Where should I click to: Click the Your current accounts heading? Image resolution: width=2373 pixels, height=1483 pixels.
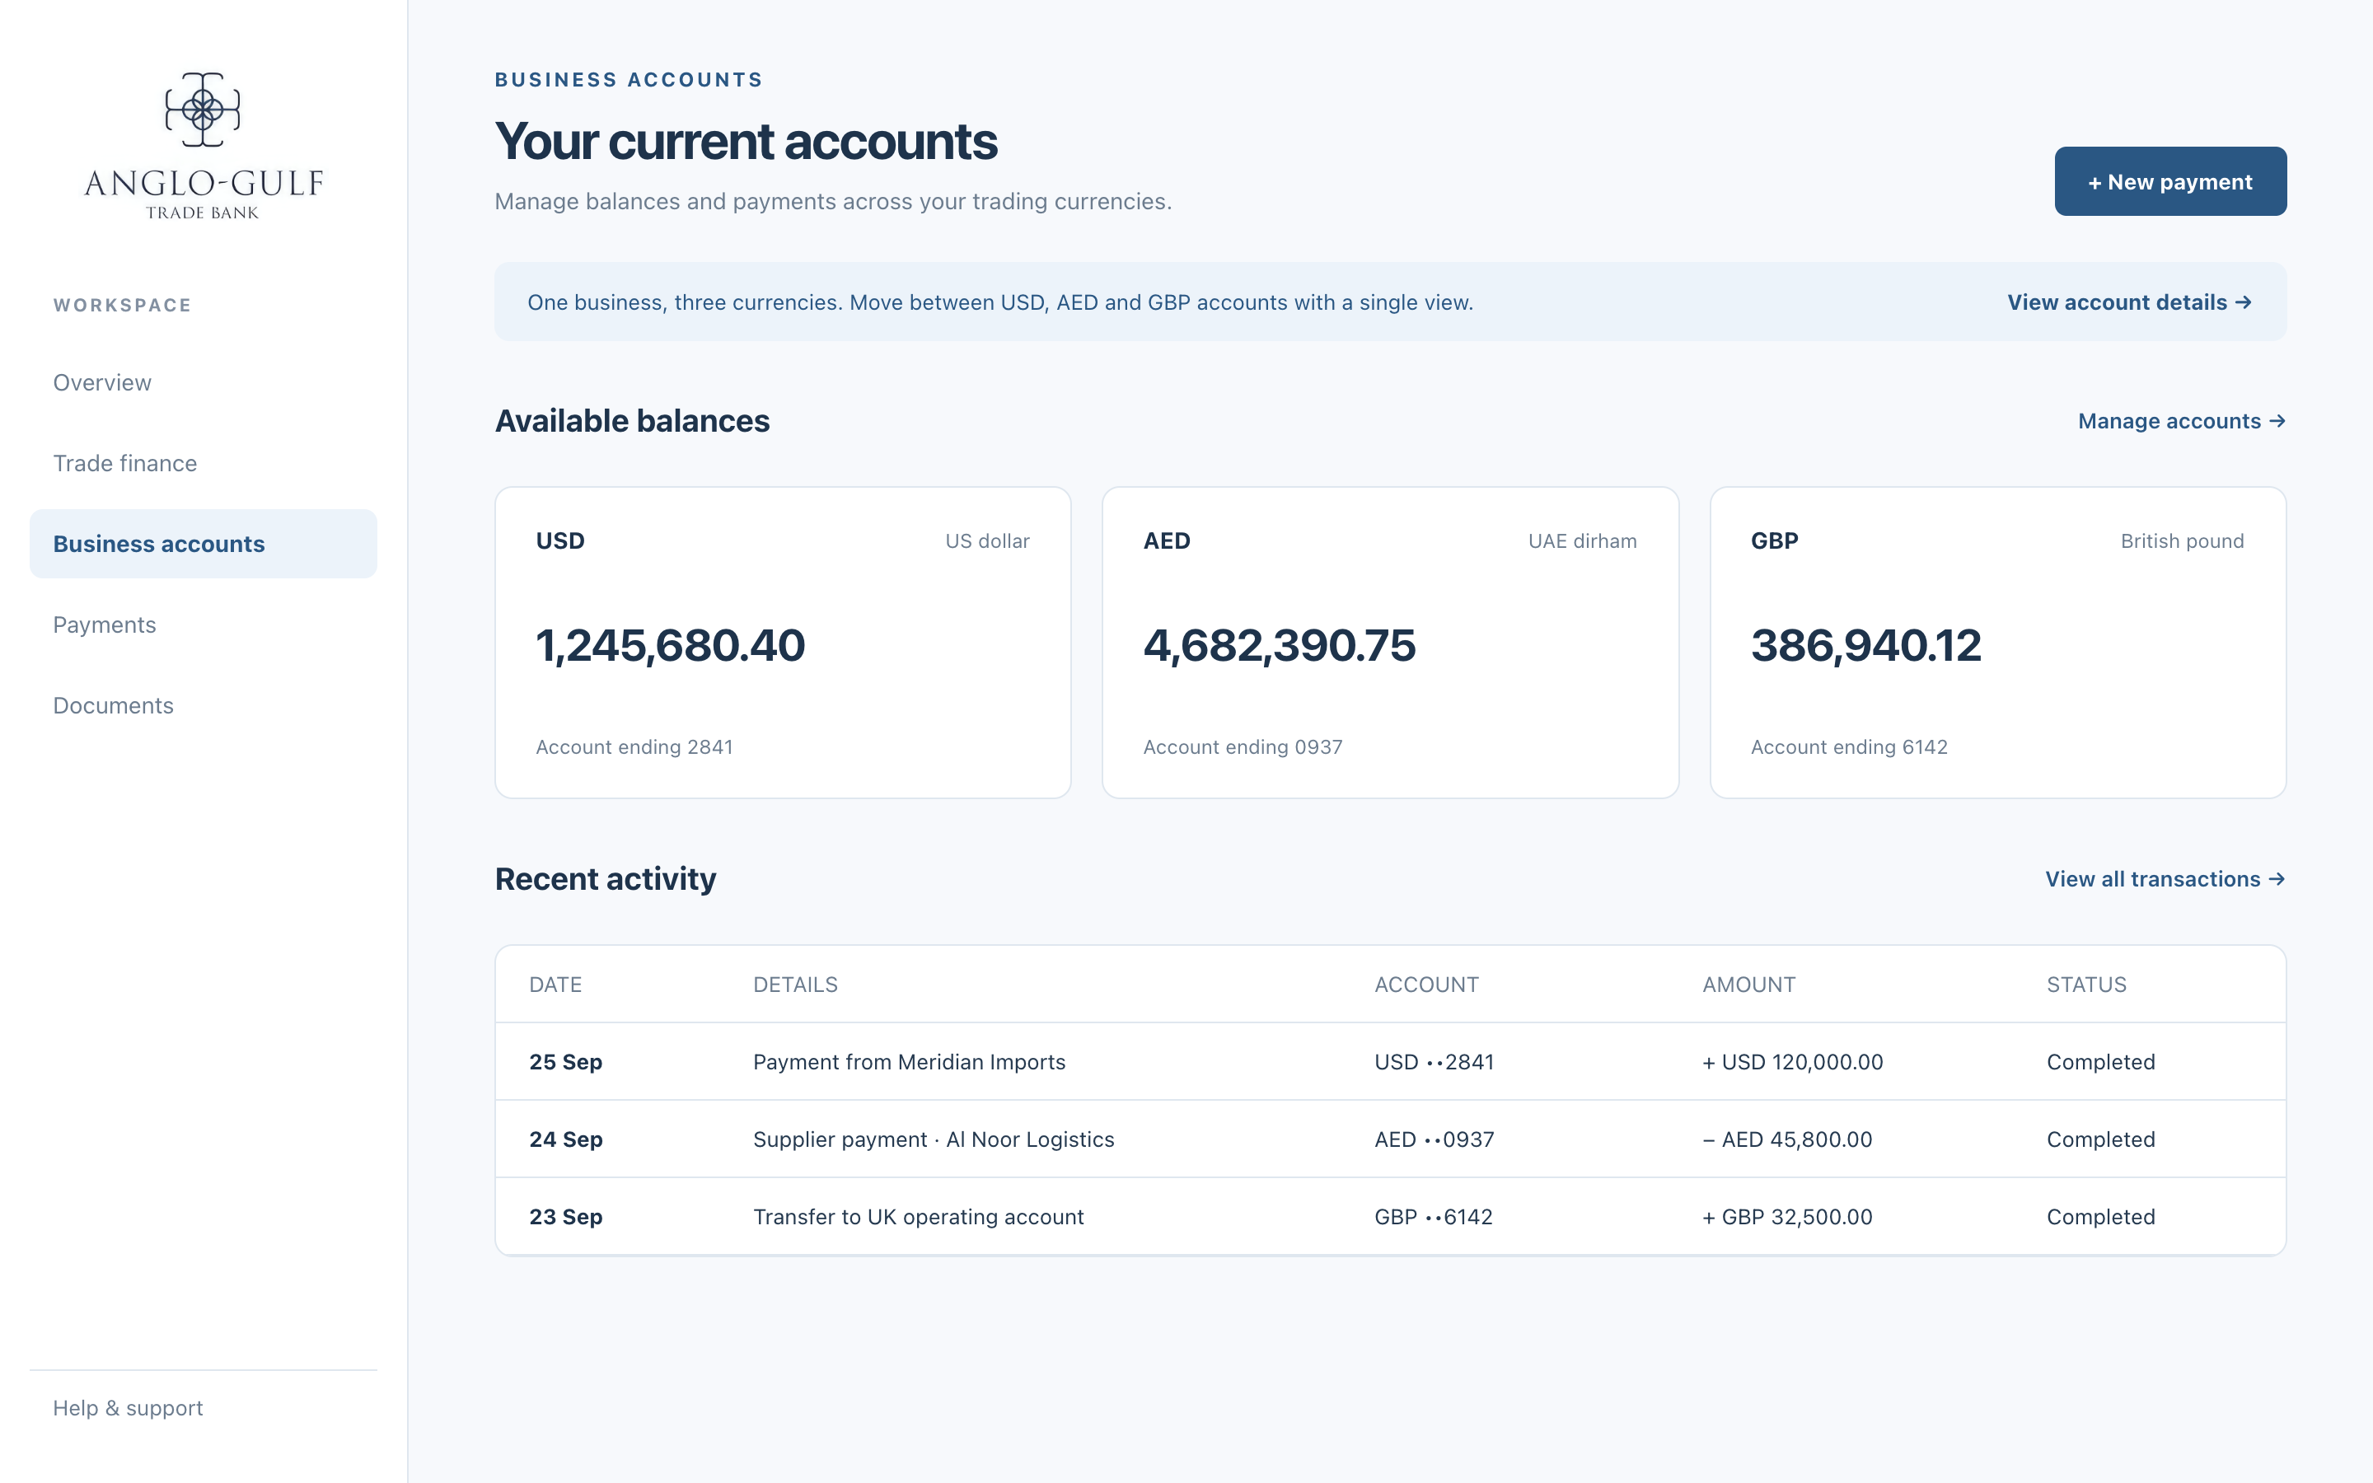point(747,141)
